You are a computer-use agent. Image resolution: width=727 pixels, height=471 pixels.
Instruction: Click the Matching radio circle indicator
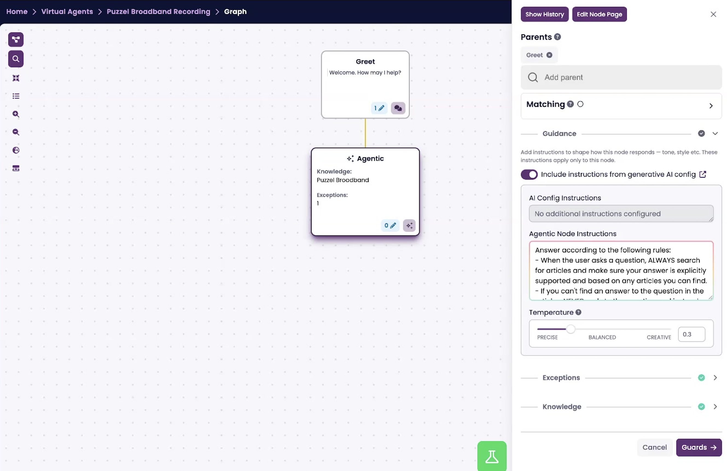tap(580, 104)
